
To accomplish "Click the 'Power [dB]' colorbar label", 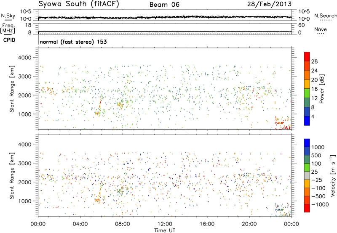I will tap(322, 89).
